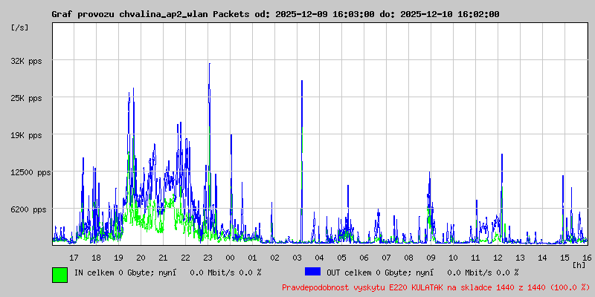
Task: Click the hour label '18' on time axis
Action: coord(97,258)
